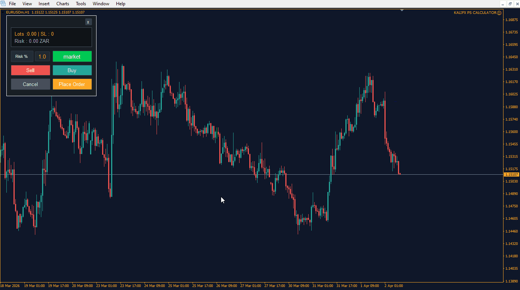
Task: Click the chart shift triangle marker at top
Action: tap(402, 11)
